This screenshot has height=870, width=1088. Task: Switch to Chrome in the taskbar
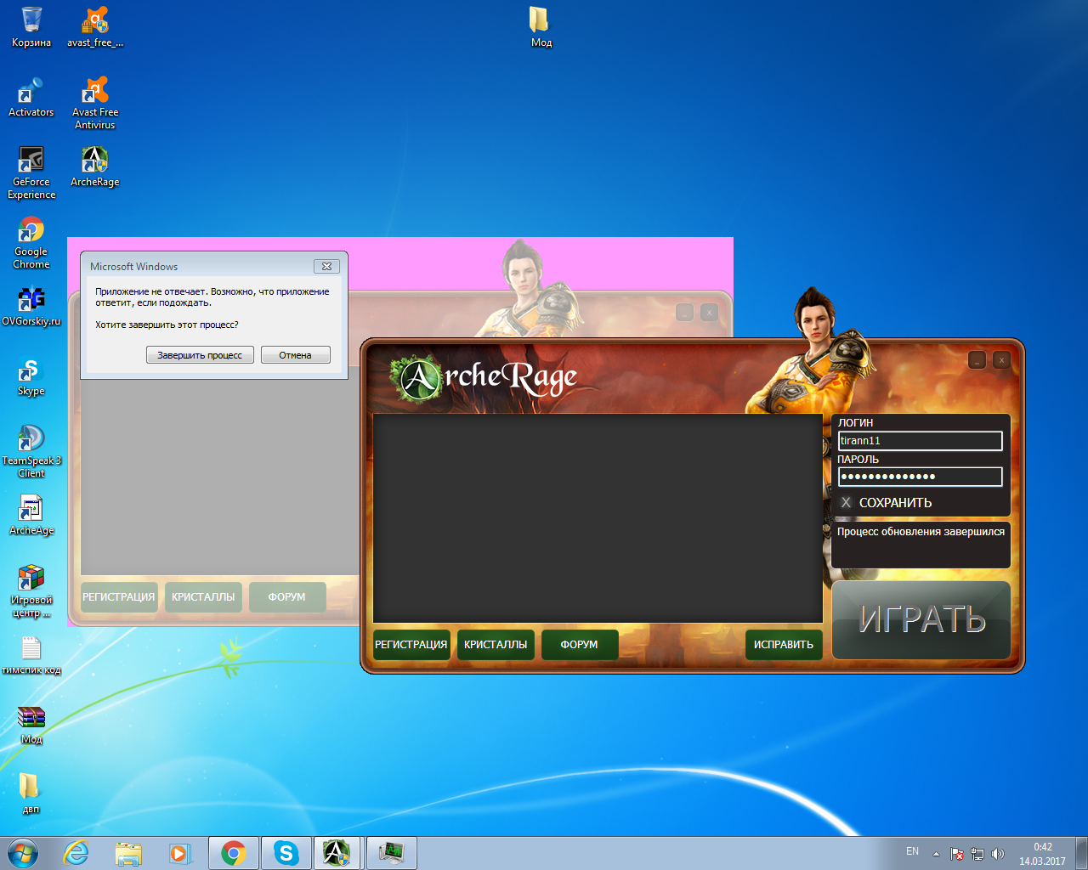(234, 853)
